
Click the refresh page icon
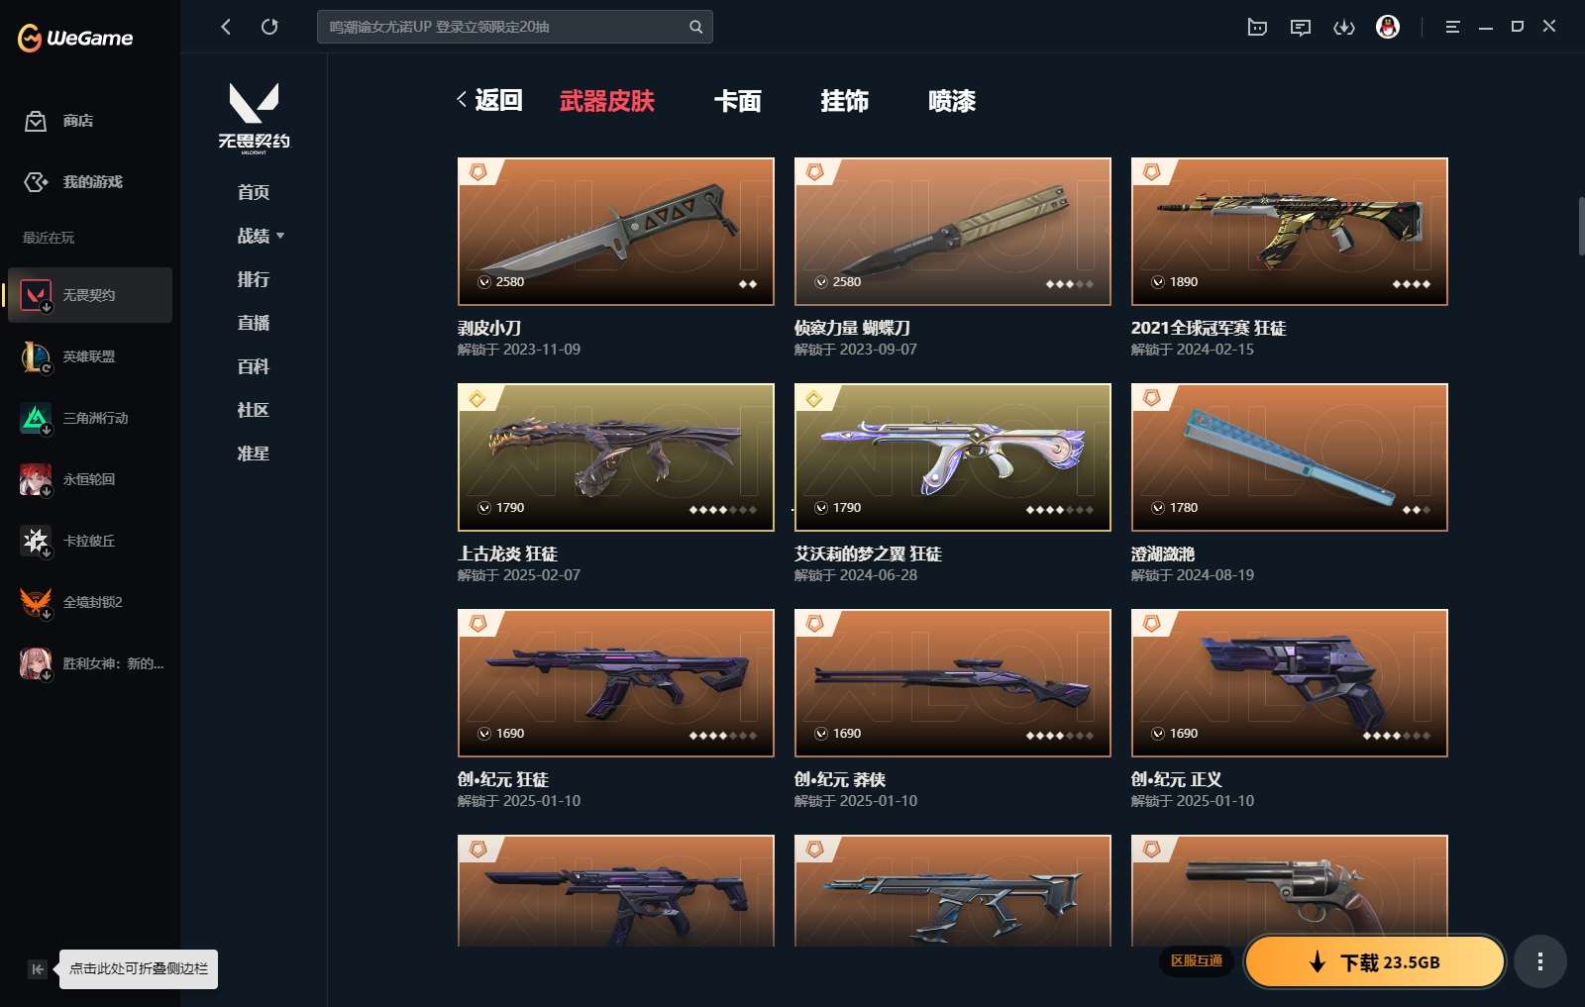(x=269, y=27)
